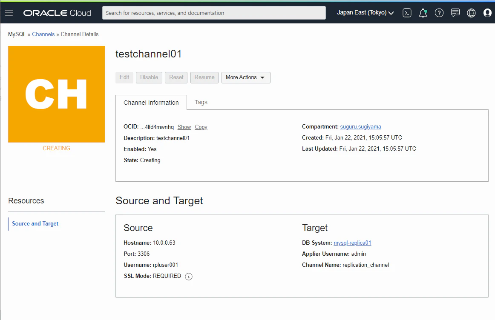Open the chat support icon

(x=455, y=13)
